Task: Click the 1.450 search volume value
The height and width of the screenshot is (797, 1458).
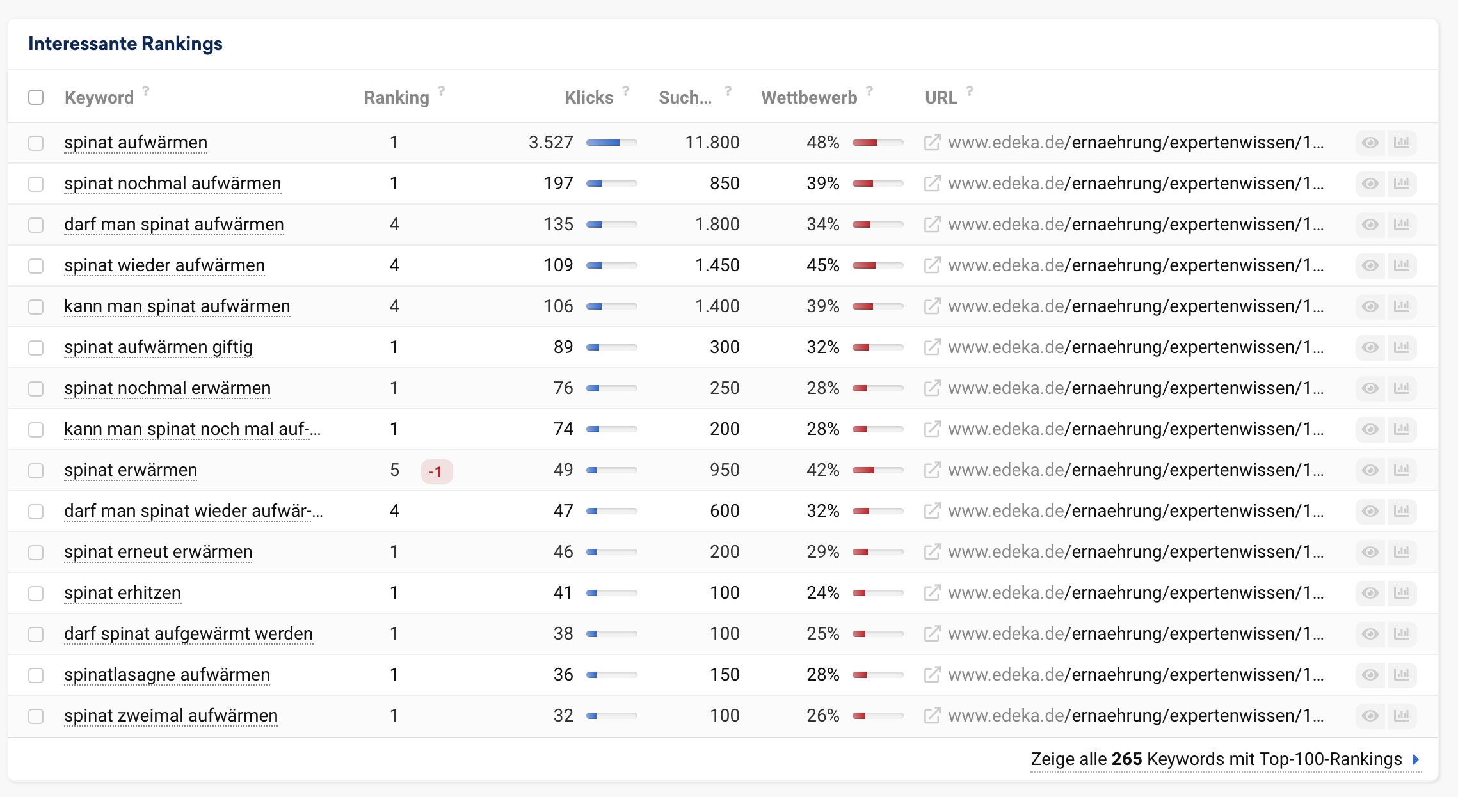Action: click(717, 265)
